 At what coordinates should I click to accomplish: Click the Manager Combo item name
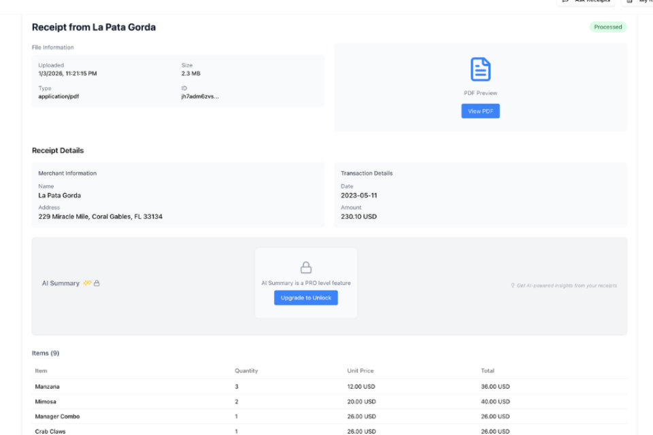point(57,417)
